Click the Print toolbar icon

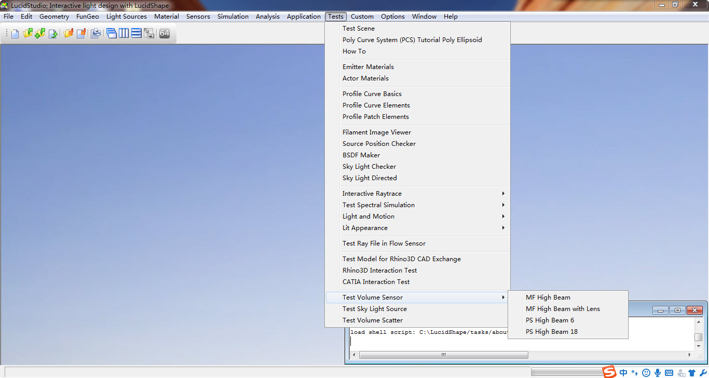(96, 34)
